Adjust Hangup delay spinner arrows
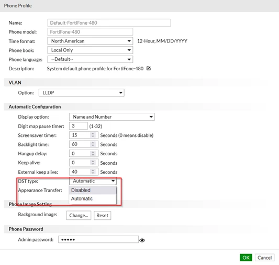This screenshot has height=265, width=279. pyautogui.click(x=93, y=153)
